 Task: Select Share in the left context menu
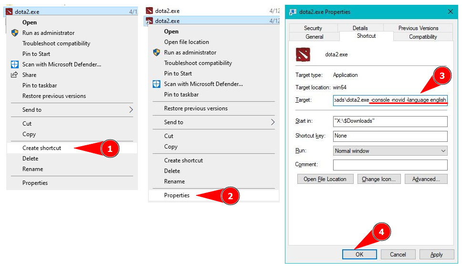[29, 75]
